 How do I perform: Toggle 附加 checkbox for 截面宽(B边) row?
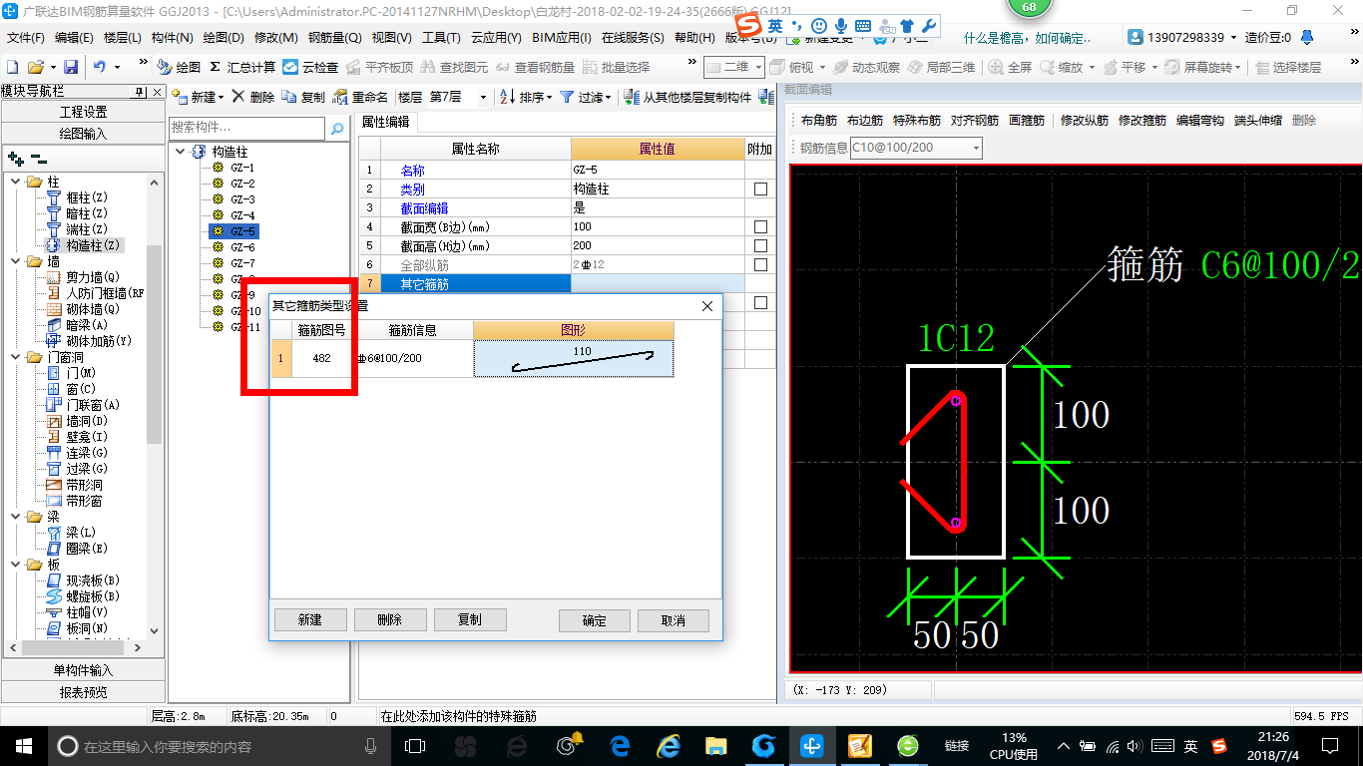point(760,227)
